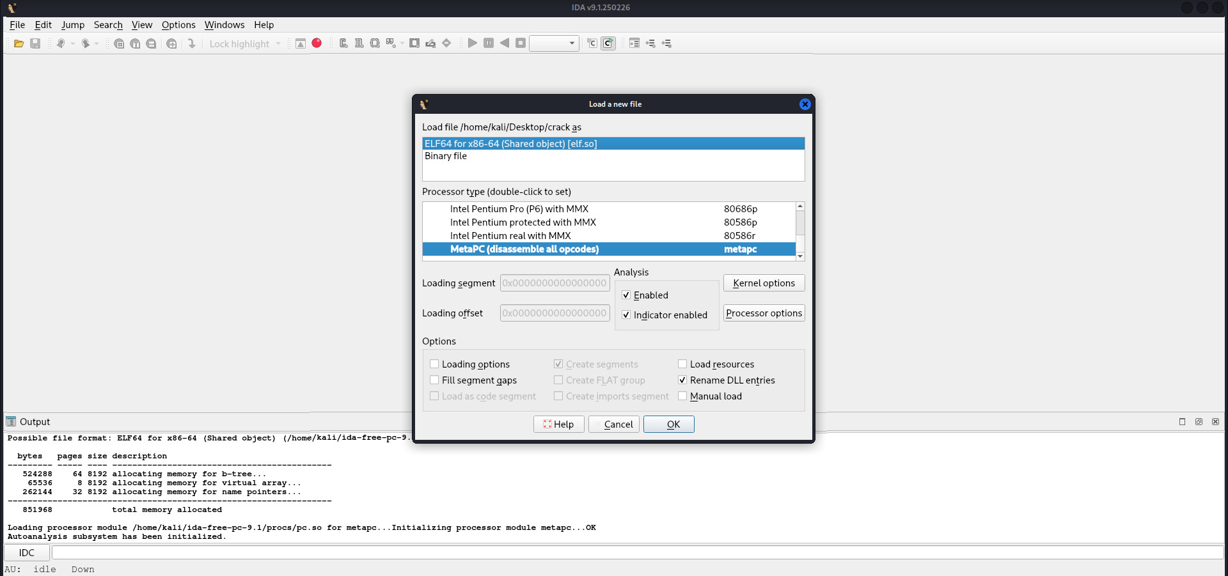
Task: Click the processor list scroll-up arrow
Action: point(800,206)
